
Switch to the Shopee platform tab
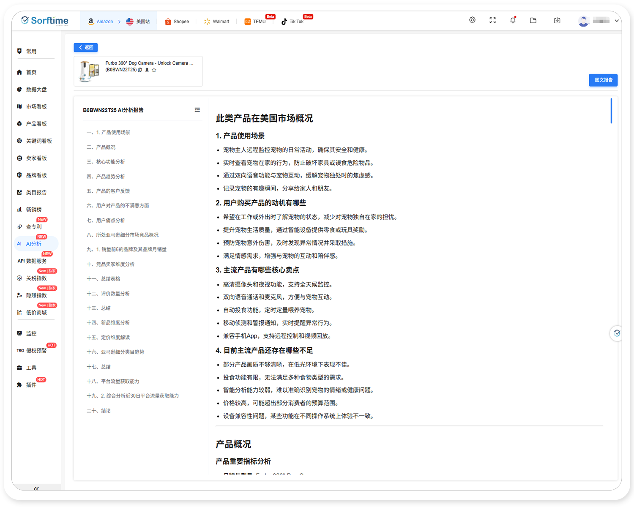[177, 21]
